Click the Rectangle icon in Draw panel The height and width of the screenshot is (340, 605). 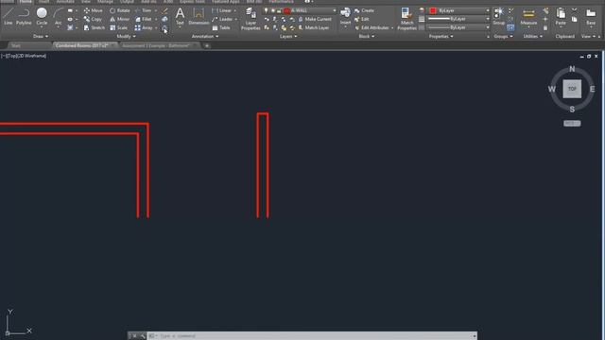point(70,10)
